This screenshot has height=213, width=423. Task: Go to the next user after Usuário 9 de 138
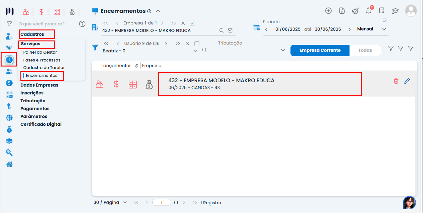point(166,44)
